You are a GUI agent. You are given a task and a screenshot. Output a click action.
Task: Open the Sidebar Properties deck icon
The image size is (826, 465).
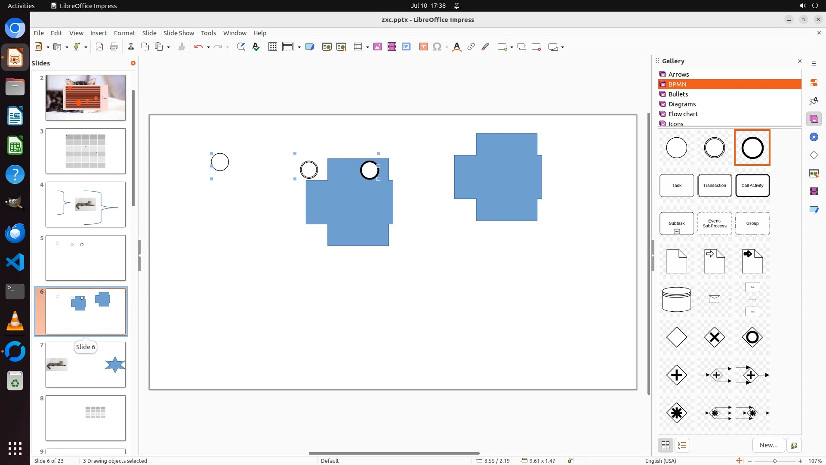(814, 83)
